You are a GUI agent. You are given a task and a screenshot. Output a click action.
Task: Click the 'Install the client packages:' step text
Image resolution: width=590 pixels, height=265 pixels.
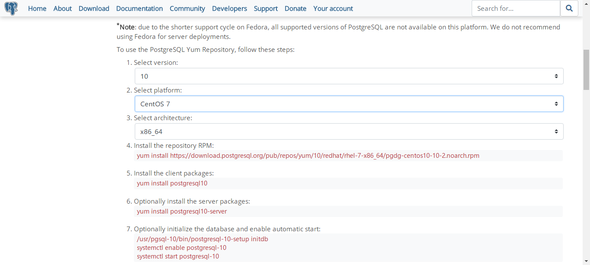point(174,173)
